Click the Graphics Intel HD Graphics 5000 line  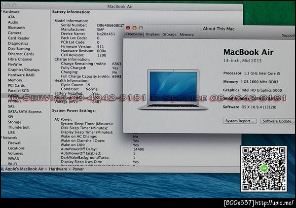coord(253,90)
